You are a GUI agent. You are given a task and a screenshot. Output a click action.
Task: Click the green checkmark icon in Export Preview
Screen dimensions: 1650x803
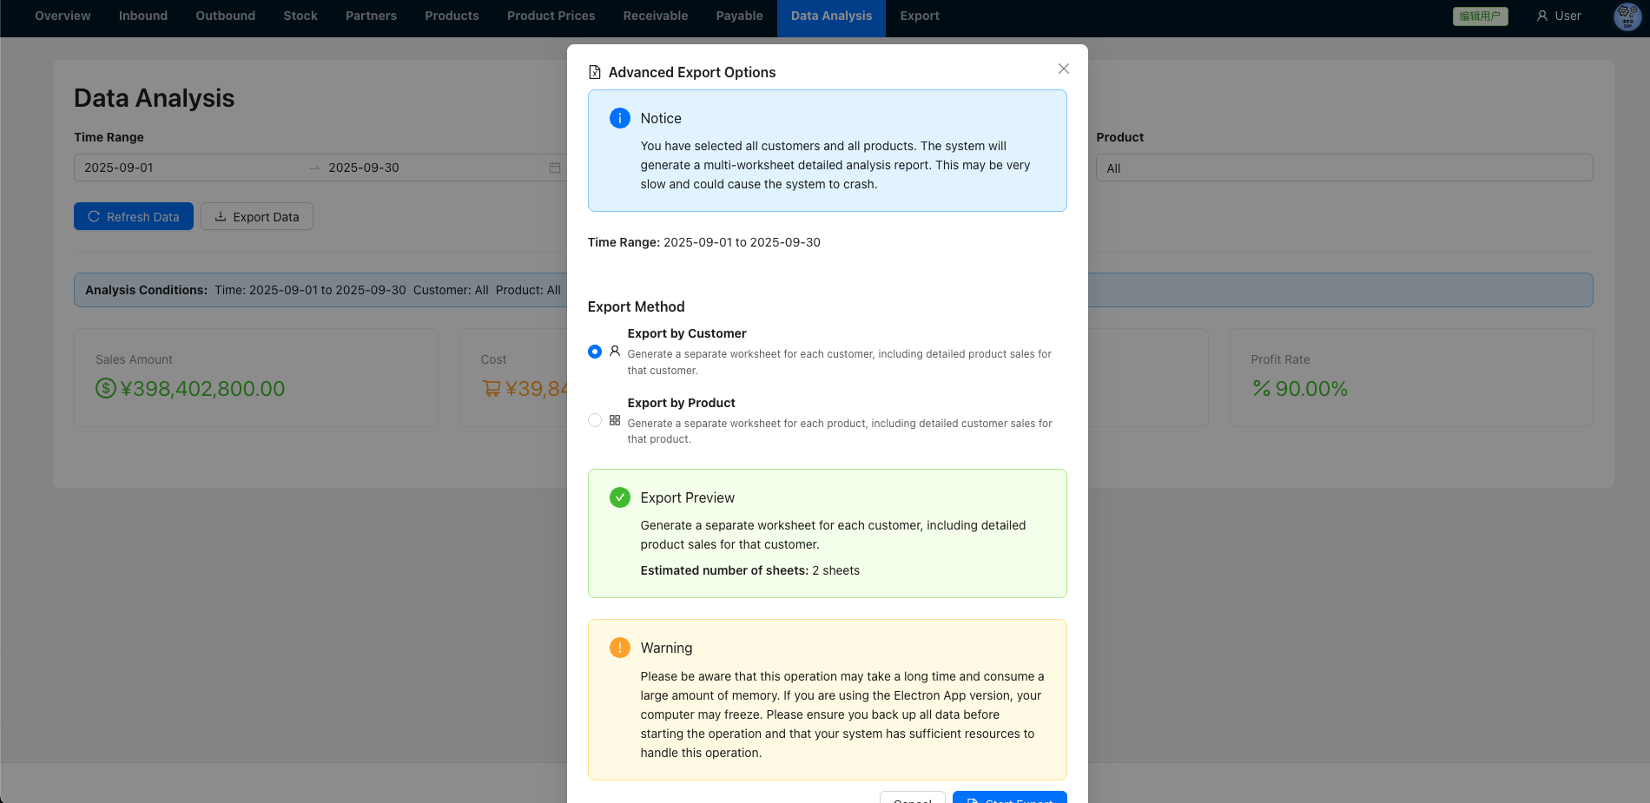point(620,497)
